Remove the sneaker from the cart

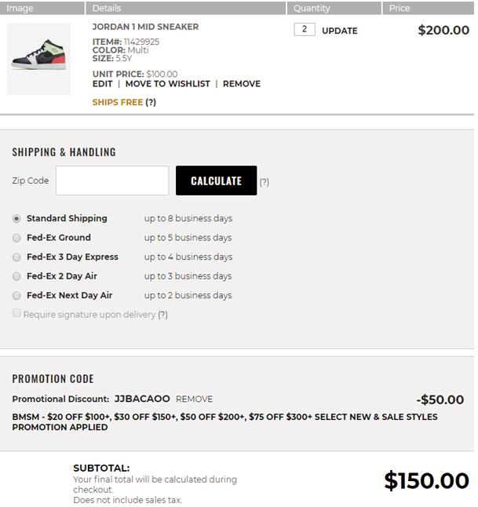(x=242, y=84)
